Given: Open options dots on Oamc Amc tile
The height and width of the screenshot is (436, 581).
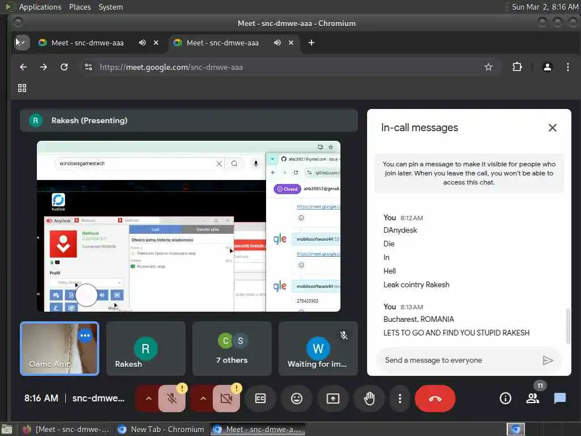Looking at the screenshot, I should point(85,336).
